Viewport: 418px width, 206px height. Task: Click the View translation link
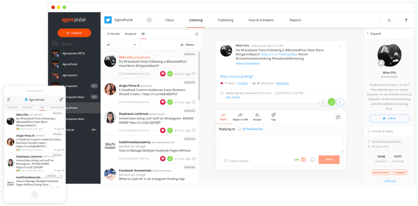pos(248,63)
